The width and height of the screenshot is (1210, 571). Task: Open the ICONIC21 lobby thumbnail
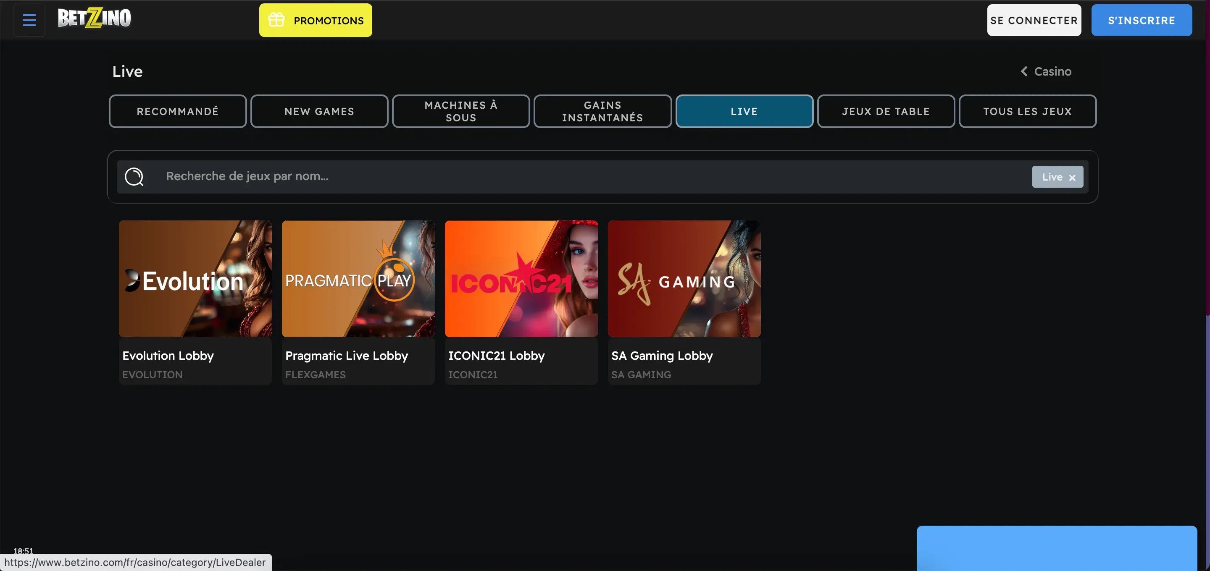(521, 278)
